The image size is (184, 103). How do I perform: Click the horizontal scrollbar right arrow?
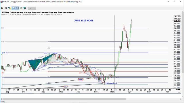(181, 99)
